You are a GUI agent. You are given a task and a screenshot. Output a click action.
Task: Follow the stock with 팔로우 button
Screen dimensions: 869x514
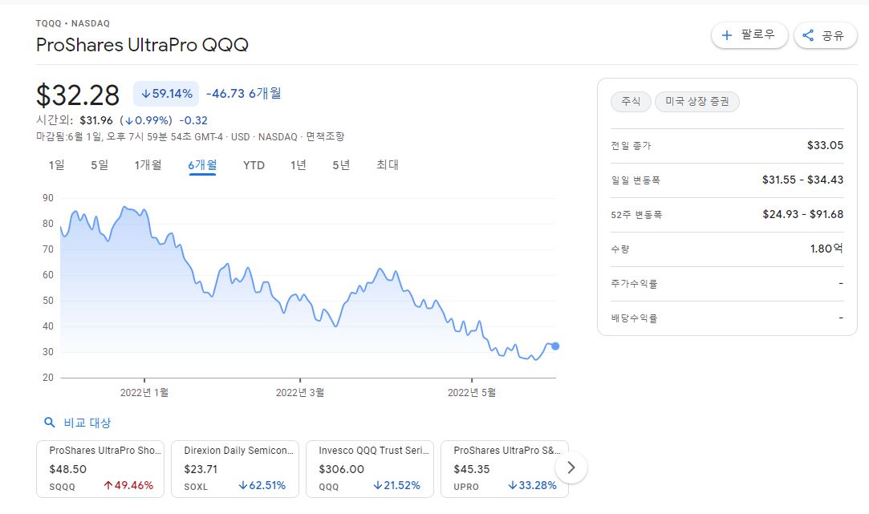[749, 35]
